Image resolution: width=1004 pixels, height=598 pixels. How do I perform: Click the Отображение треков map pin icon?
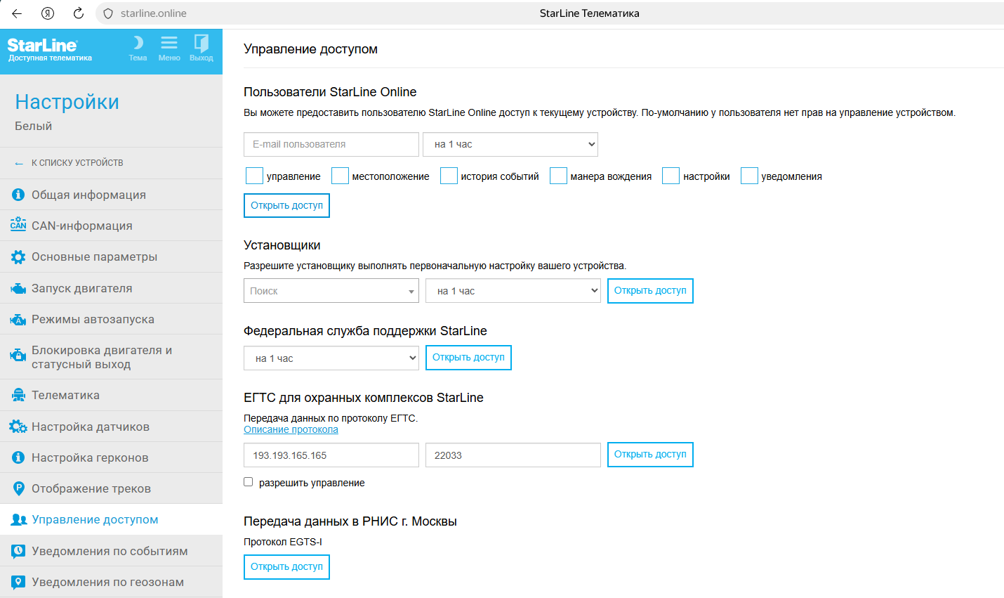(x=18, y=489)
